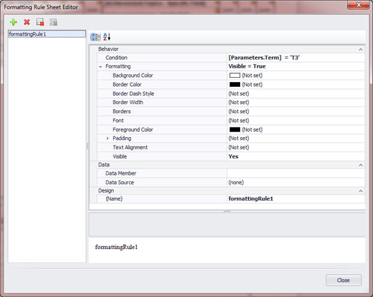Image resolution: width=373 pixels, height=297 pixels.
Task: Click the Border Color black swatch
Action: (234, 84)
